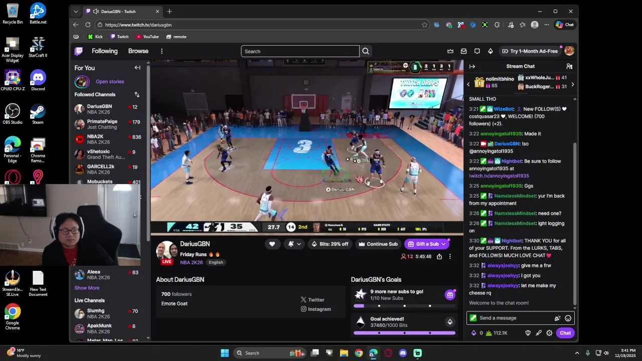642x361 pixels.
Task: Click the Send a message input field
Action: [x=520, y=318]
